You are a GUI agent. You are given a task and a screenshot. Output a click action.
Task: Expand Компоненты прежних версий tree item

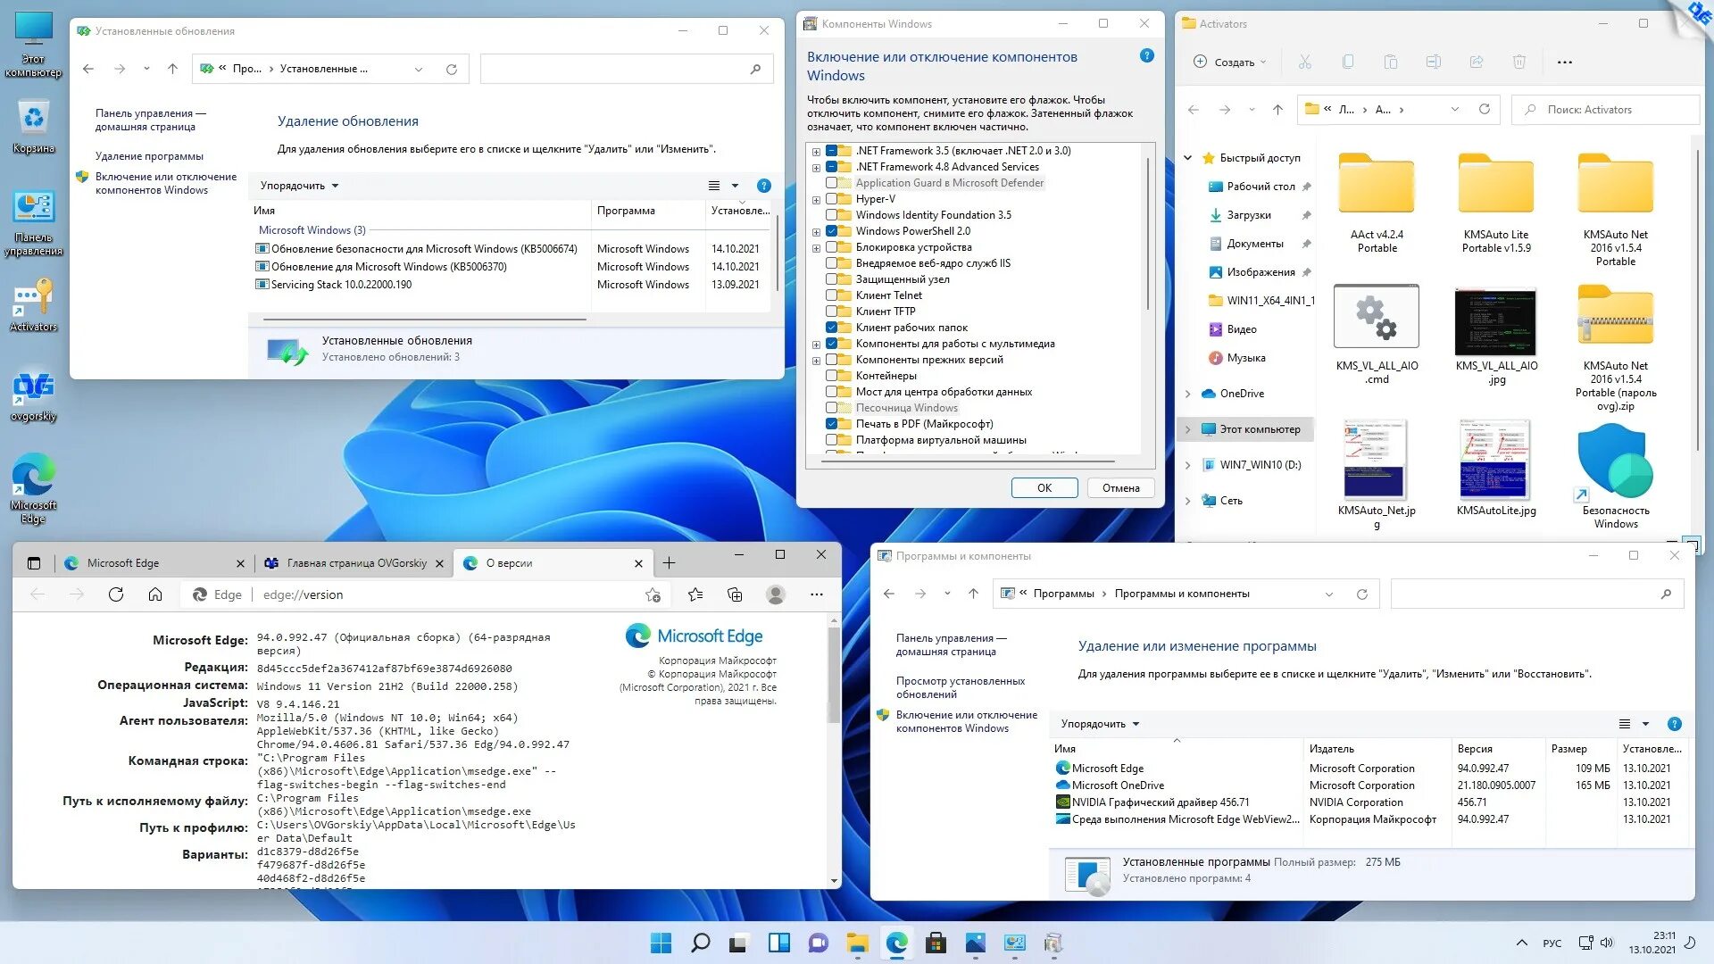pyautogui.click(x=818, y=359)
